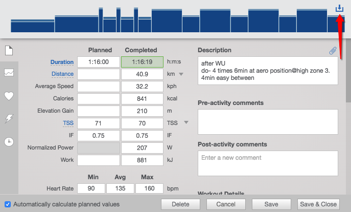Viewport: 351px width, 212px height.
Task: Click the completed Duration field 1:16:19
Action: [x=142, y=62]
